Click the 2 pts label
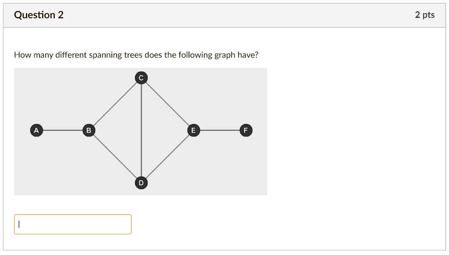 click(424, 14)
